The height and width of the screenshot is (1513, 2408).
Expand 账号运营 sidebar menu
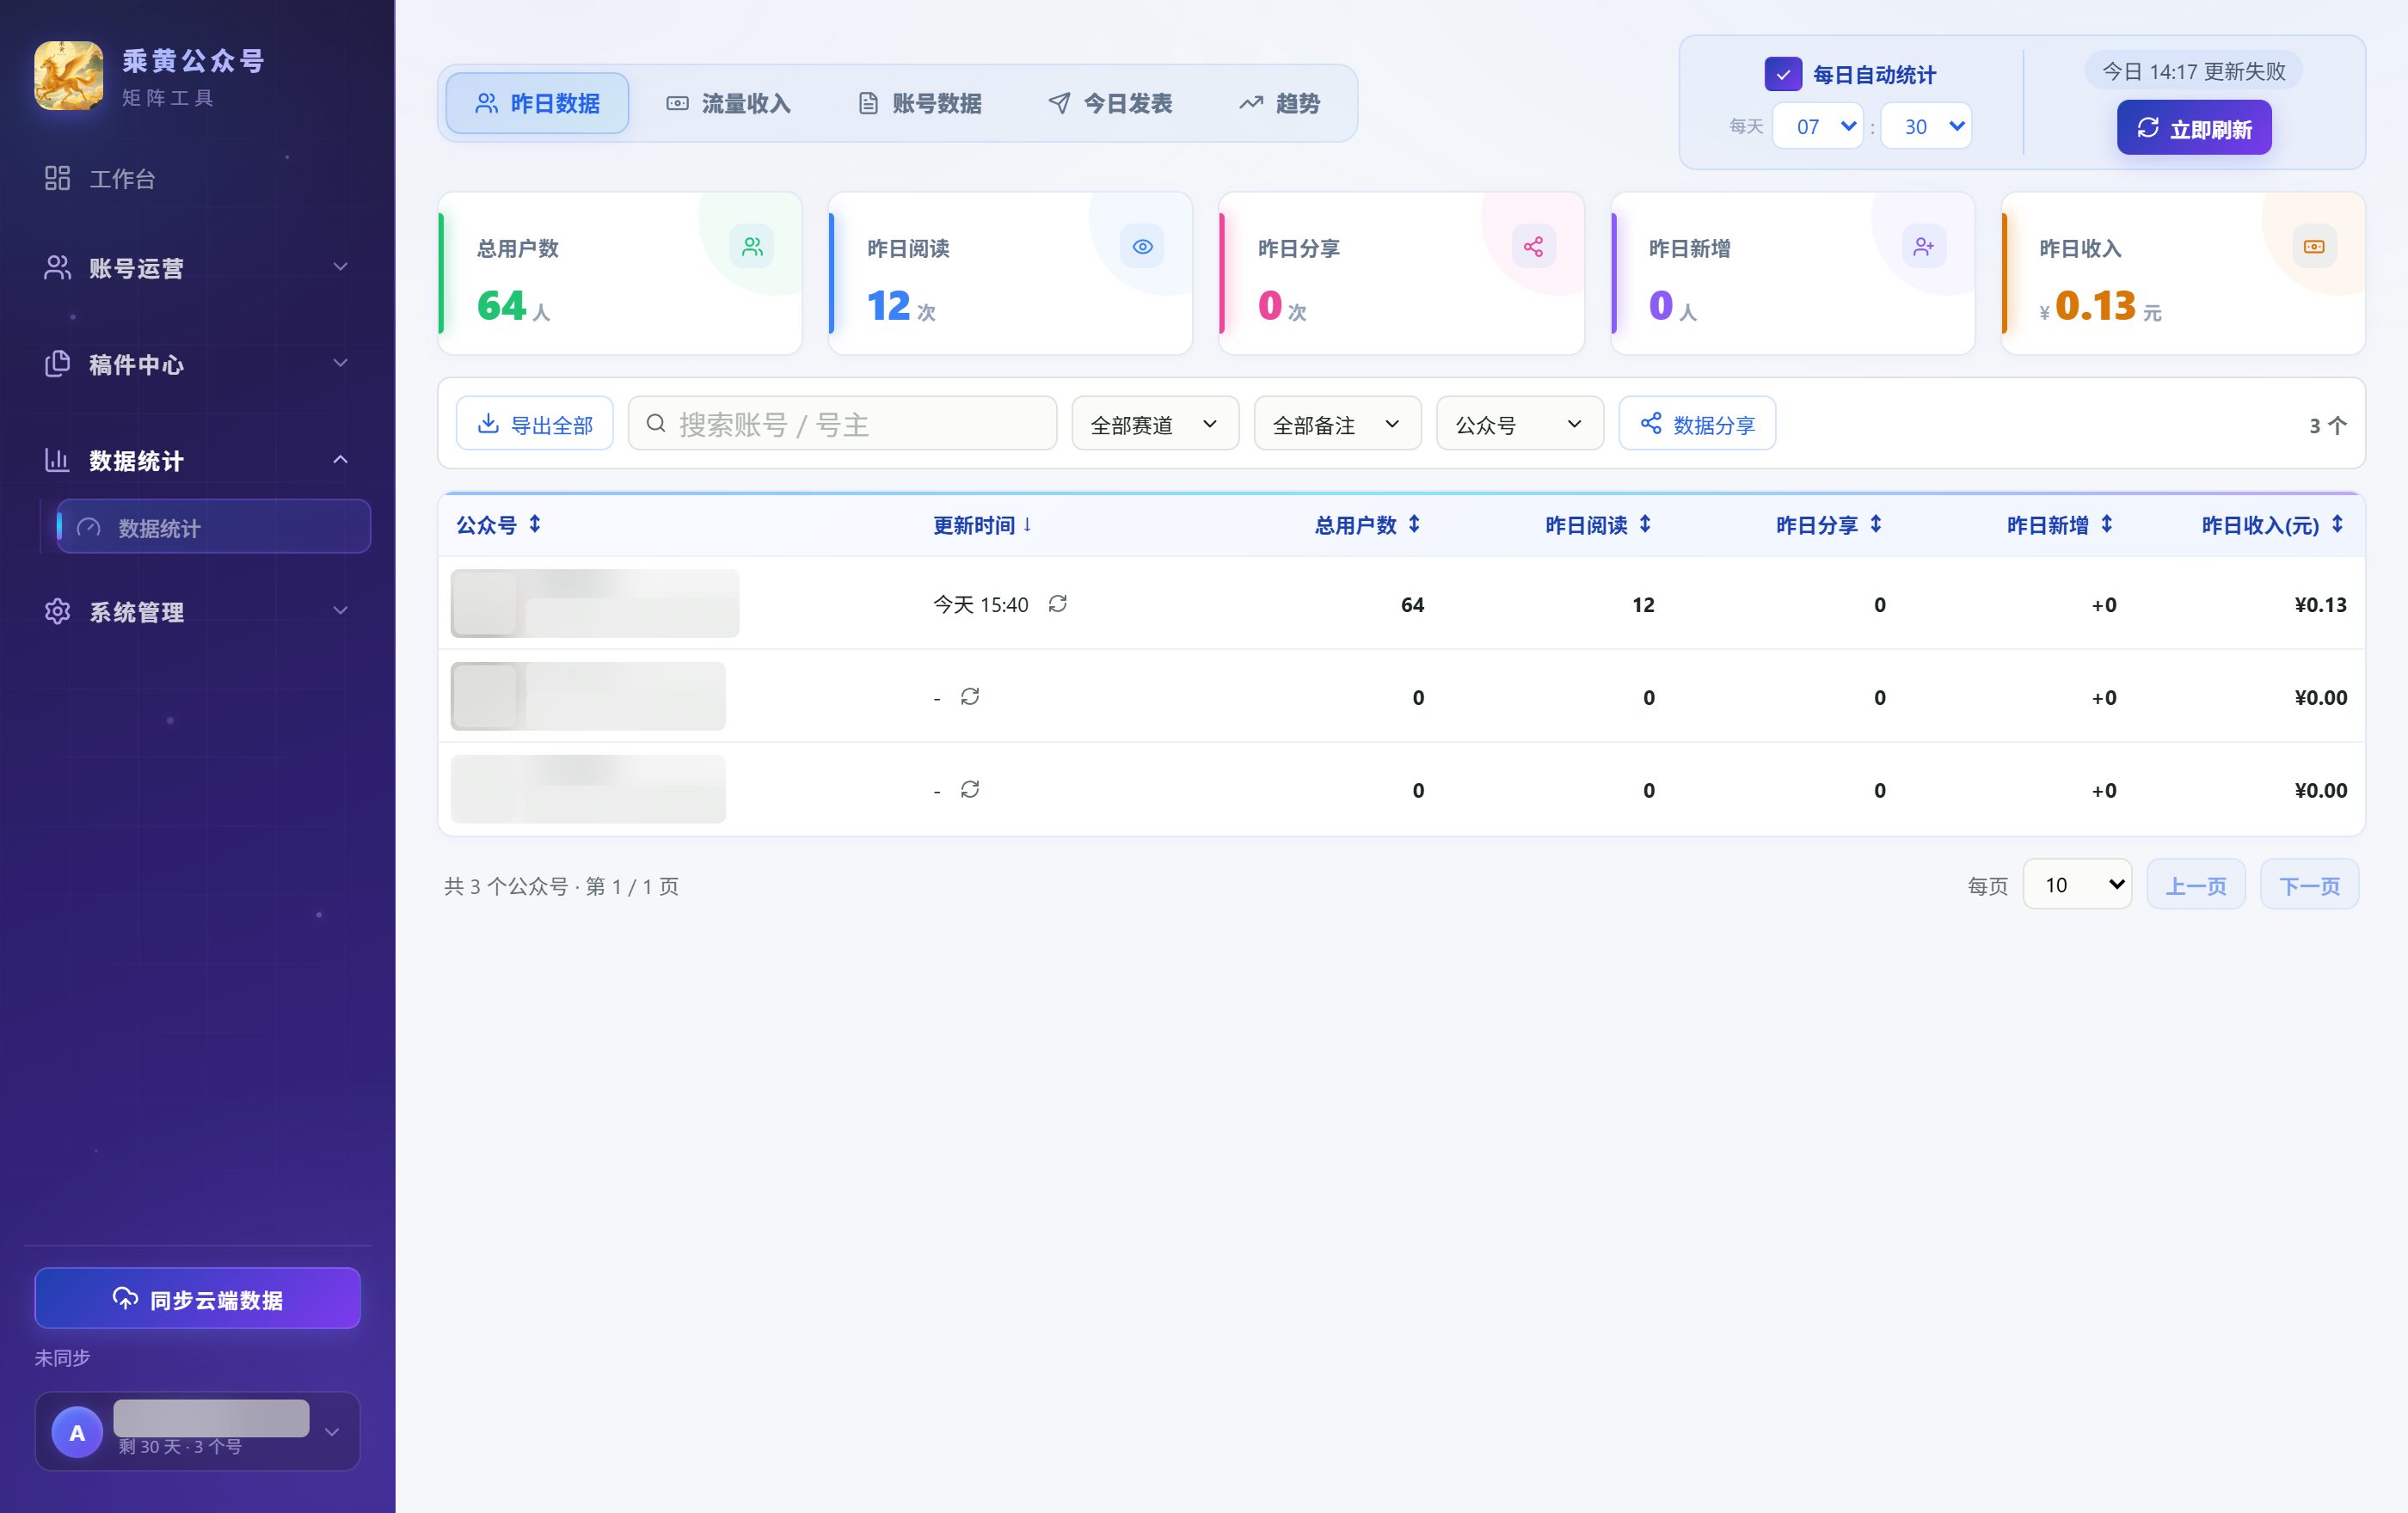tap(197, 266)
